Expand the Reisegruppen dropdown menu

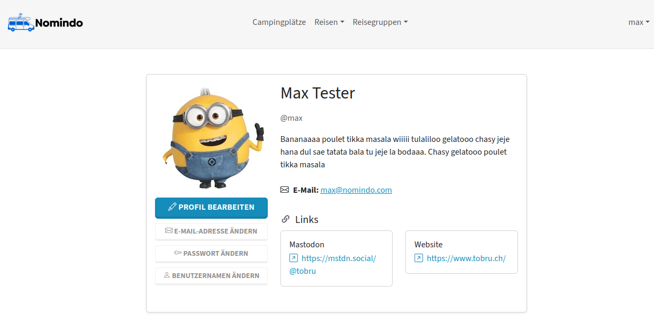click(x=380, y=22)
